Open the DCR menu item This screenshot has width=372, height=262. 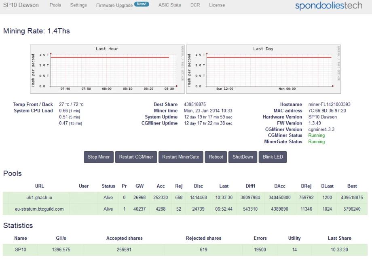tap(195, 5)
